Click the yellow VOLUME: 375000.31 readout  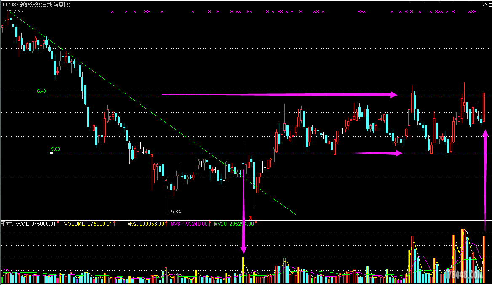pos(88,224)
